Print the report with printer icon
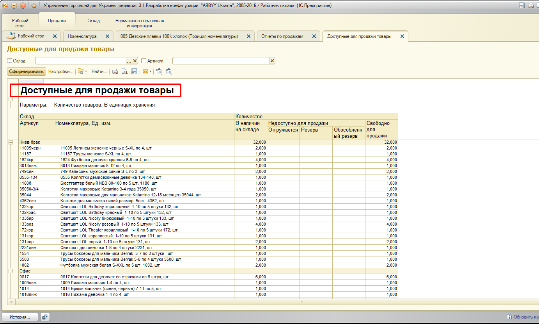Image resolution: width=539 pixels, height=324 pixels. pyautogui.click(x=115, y=71)
